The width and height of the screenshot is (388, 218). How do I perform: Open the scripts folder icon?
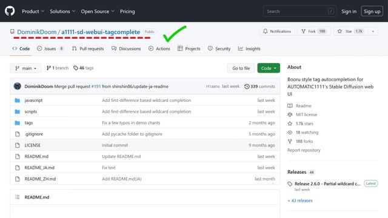[18, 111]
